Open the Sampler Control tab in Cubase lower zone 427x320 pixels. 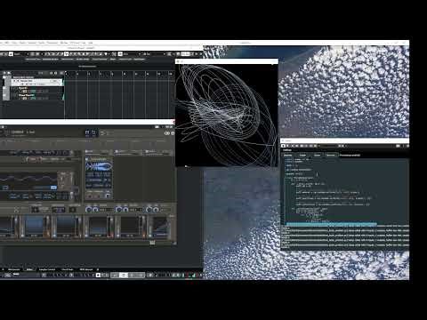(47, 269)
